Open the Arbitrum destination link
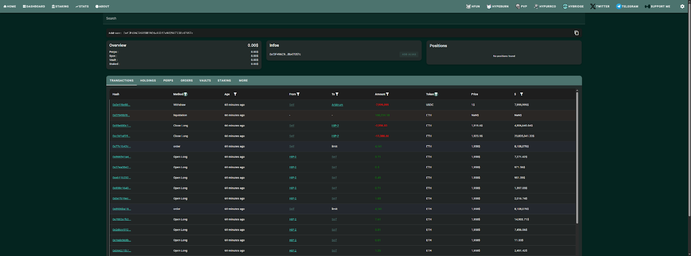 coord(337,105)
